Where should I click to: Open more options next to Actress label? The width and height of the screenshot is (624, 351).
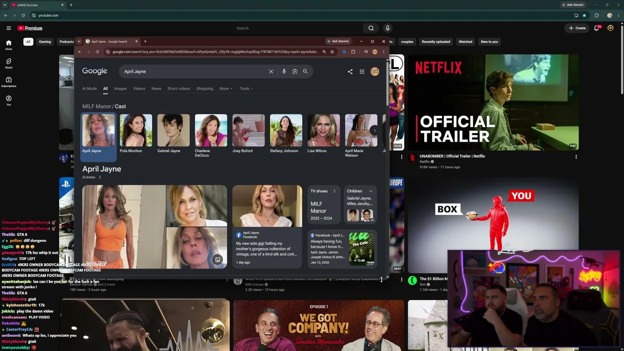[x=100, y=177]
